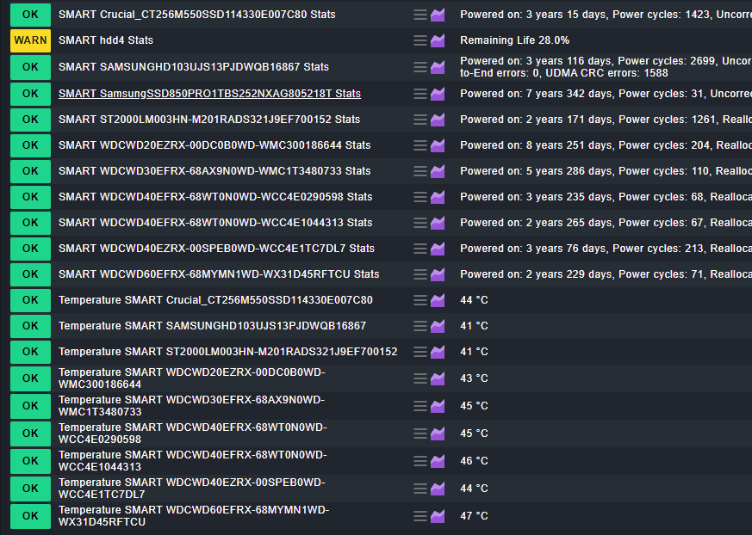
Task: Open action menu for Temperature SMART ST2000LM003HN
Action: (x=420, y=353)
